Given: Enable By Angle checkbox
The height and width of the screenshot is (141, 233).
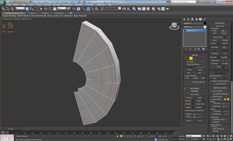Looking at the screenshot, I should click(x=186, y=67).
